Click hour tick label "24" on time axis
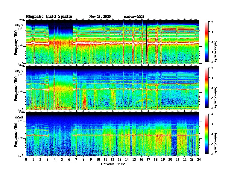 (199, 159)
